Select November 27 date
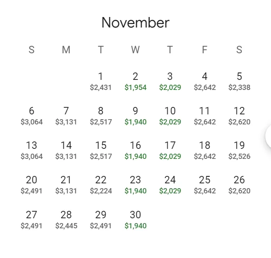Image resolution: width=271 pixels, height=258 pixels. pos(31,220)
